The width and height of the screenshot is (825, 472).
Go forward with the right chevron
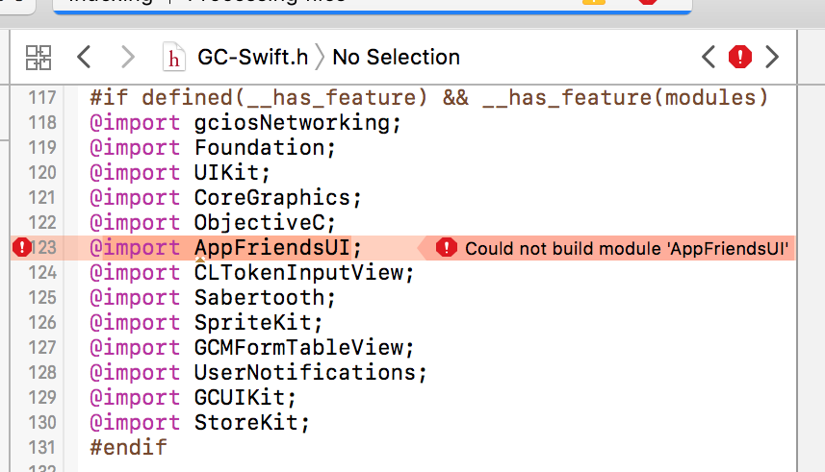[127, 57]
